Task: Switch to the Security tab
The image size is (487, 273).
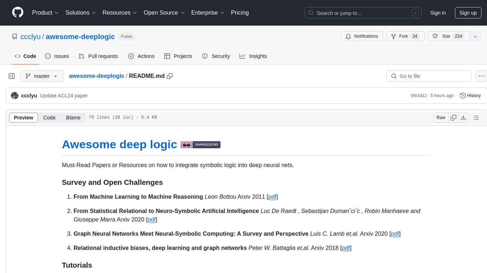Action: [x=216, y=56]
